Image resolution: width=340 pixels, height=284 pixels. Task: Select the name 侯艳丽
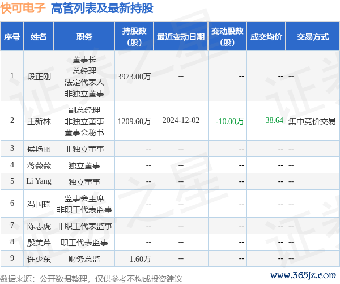point(39,149)
